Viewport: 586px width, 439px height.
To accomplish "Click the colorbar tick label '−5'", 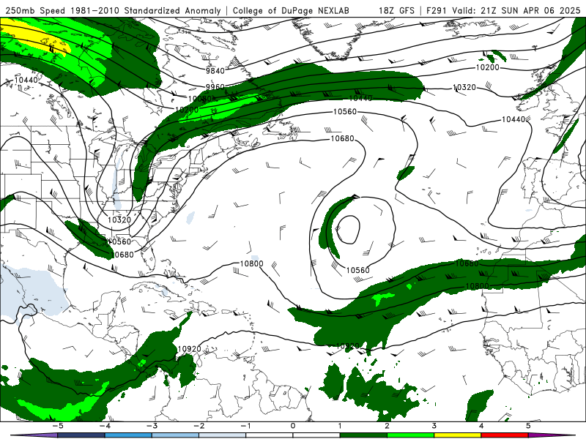I will (57, 426).
